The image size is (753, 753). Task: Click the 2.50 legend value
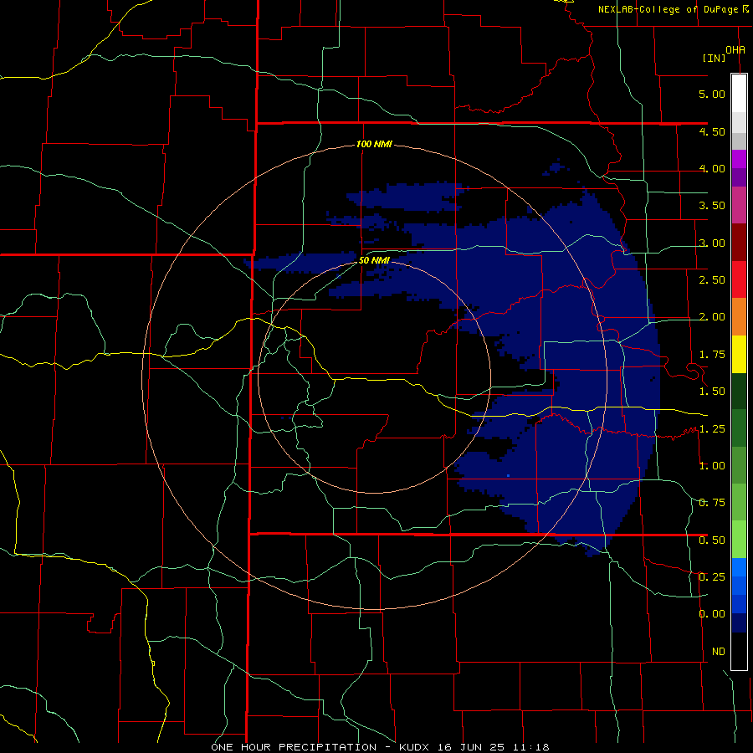coord(712,280)
